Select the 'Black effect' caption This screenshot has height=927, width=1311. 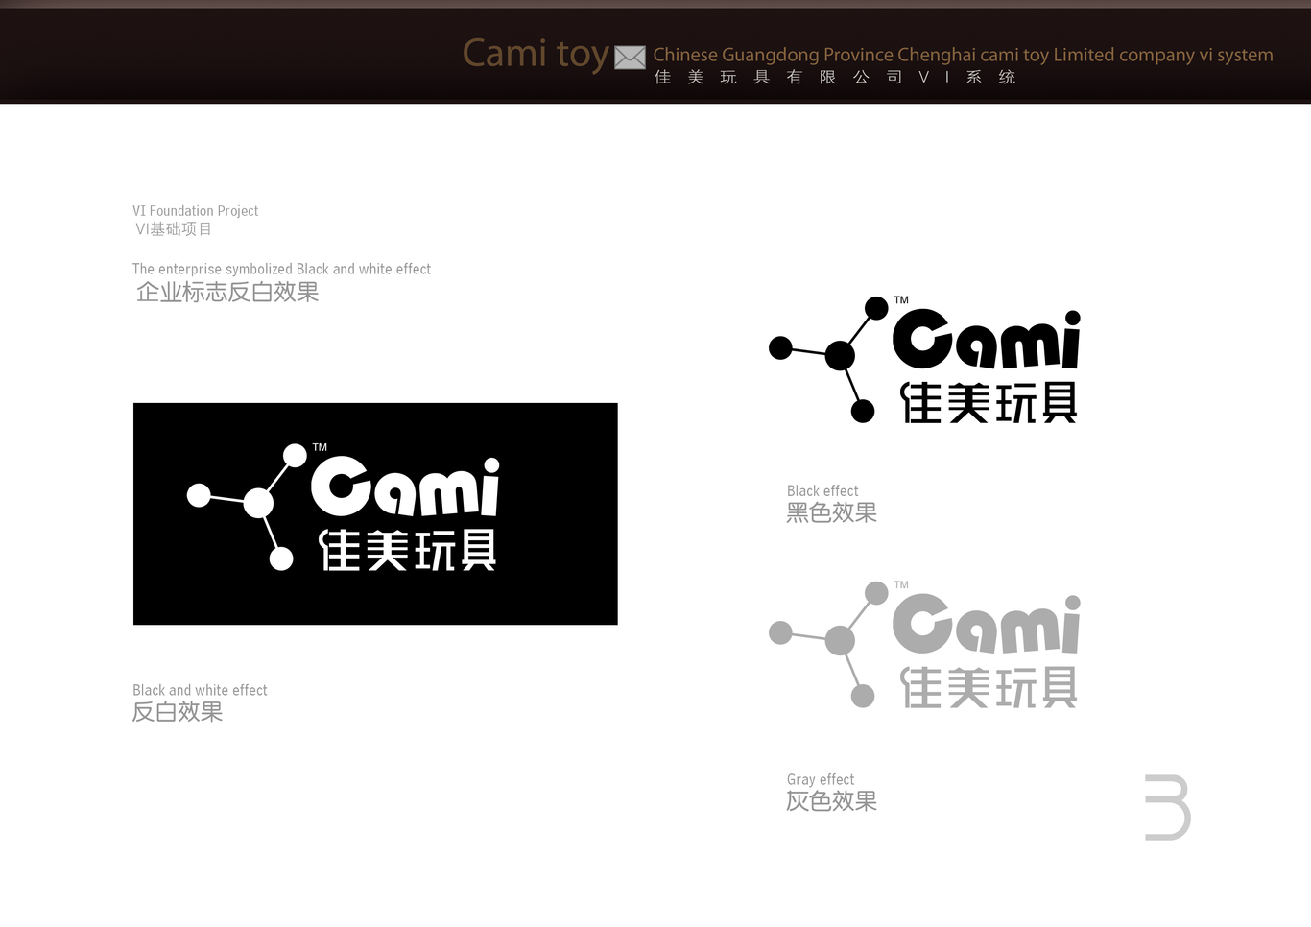pyautogui.click(x=822, y=491)
